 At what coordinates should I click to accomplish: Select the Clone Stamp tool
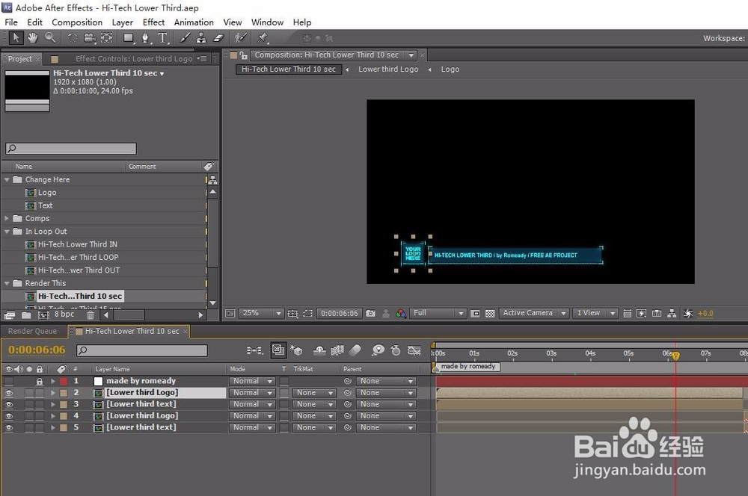pyautogui.click(x=201, y=37)
